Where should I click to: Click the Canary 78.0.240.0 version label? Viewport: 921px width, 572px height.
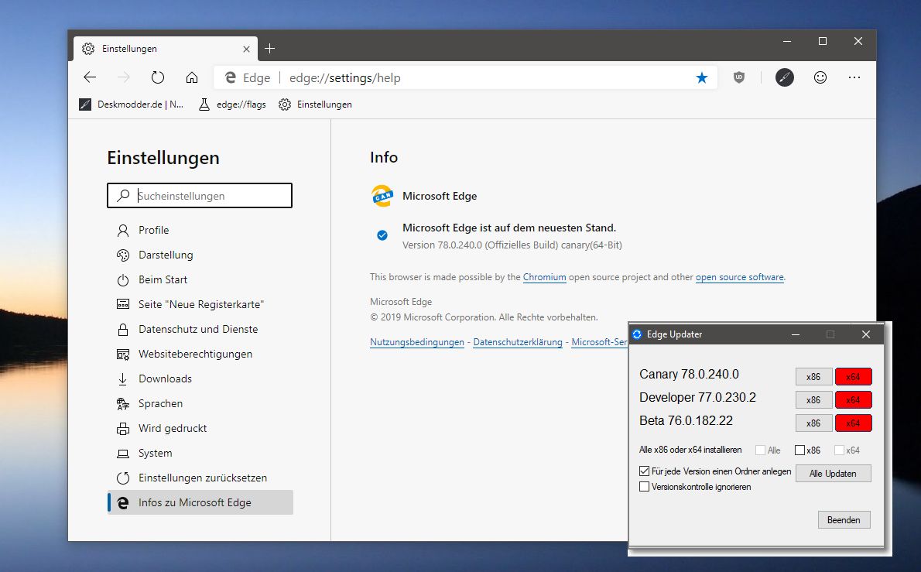[689, 374]
